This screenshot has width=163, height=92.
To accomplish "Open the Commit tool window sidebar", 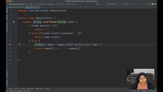I will click(x=7, y=17).
